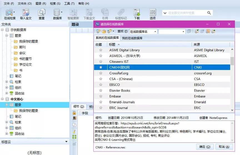Select the 期刊 folder in the tree
The height and width of the screenshot is (155, 240).
pos(22,47)
